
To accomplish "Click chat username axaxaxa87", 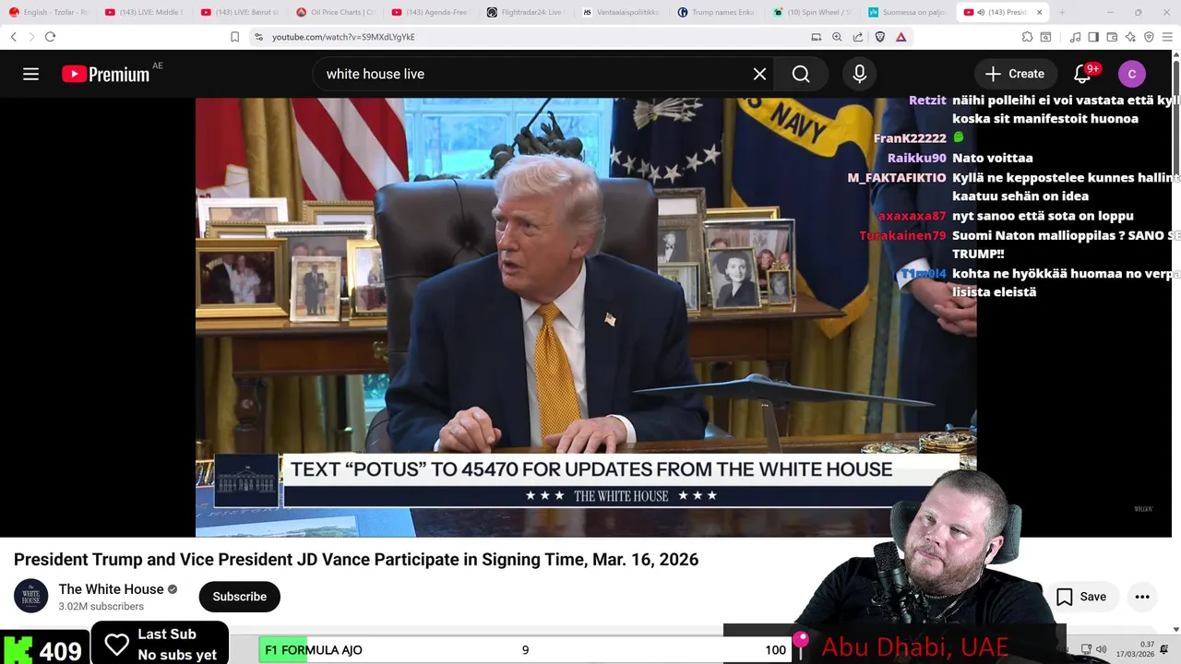I will [912, 216].
